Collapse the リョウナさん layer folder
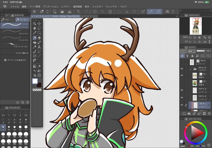This screenshot has height=148, width=212. (x=190, y=69)
